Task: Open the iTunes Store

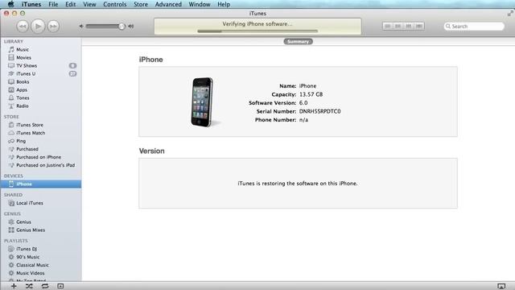Action: 30,125
